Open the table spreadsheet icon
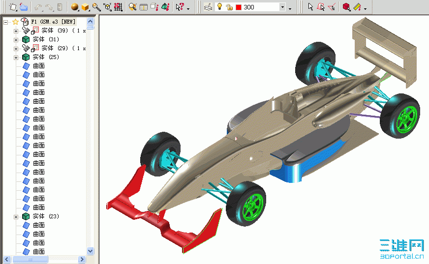The width and height of the screenshot is (429, 264). [x=144, y=7]
